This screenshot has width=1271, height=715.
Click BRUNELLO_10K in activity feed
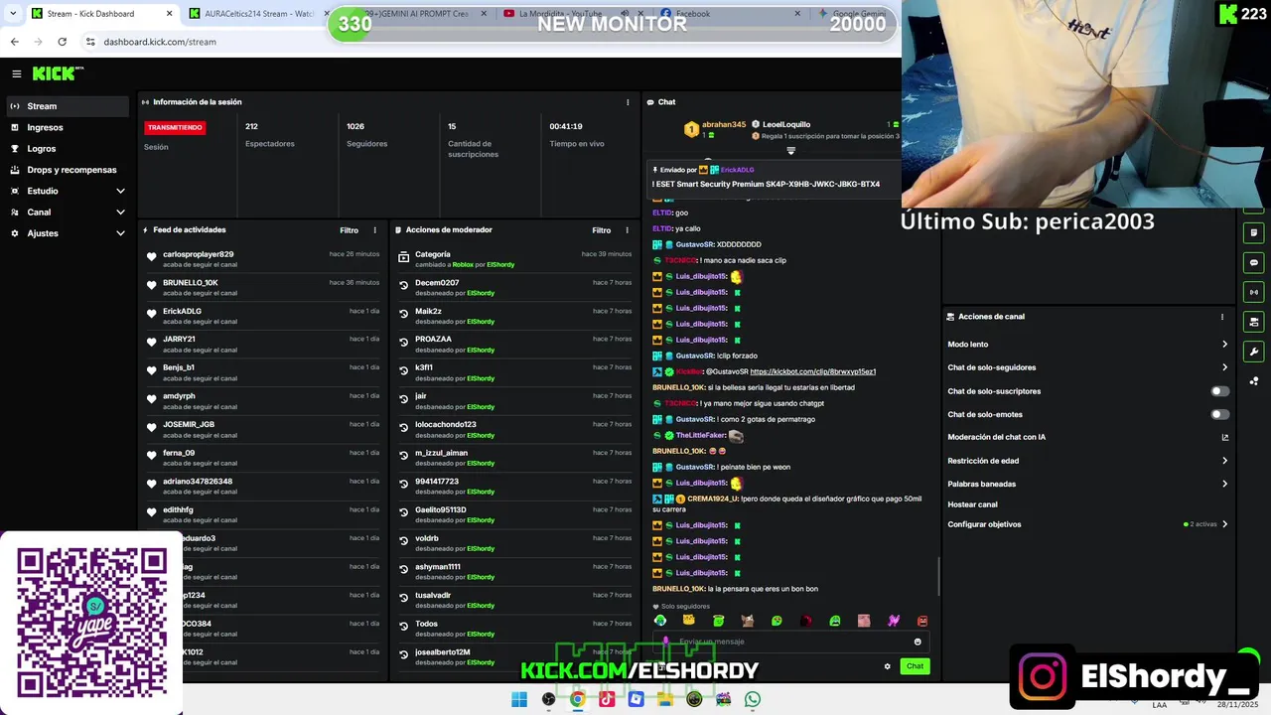(x=190, y=283)
